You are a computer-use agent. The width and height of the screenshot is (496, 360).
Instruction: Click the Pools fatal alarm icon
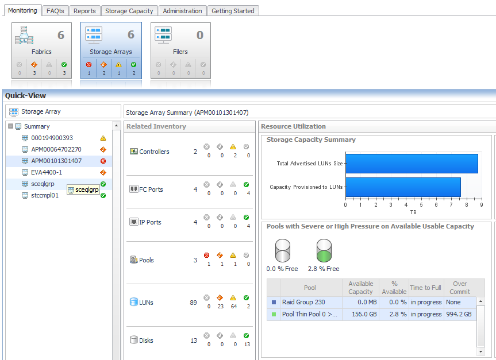click(x=207, y=256)
